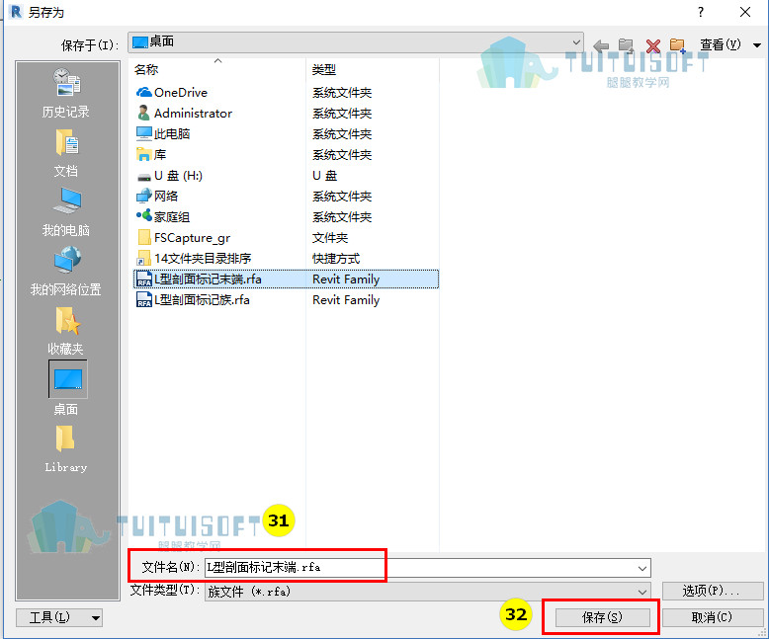Go to 文档 documents location
The width and height of the screenshot is (769, 639).
pyautogui.click(x=65, y=153)
